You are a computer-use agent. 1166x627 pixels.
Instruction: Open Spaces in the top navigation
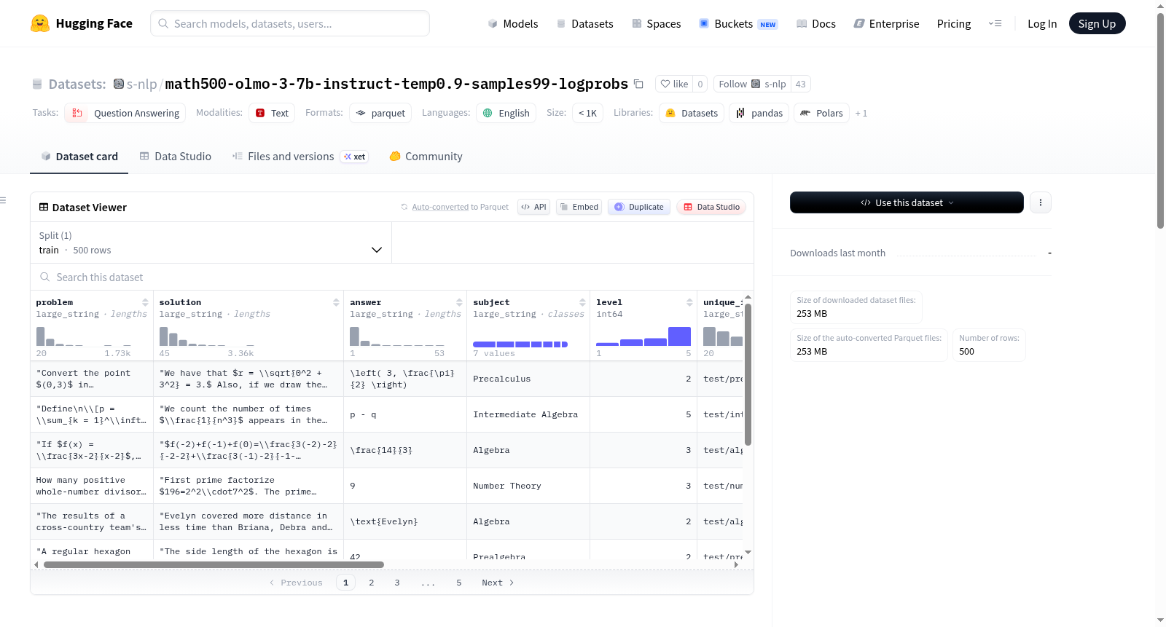(x=657, y=23)
